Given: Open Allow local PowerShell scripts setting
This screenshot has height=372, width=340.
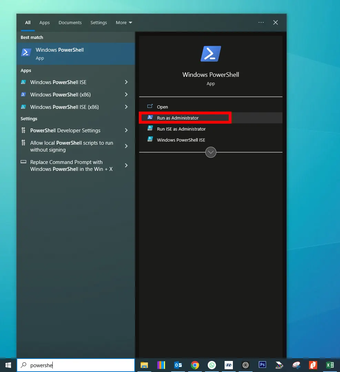Looking at the screenshot, I should [x=76, y=146].
